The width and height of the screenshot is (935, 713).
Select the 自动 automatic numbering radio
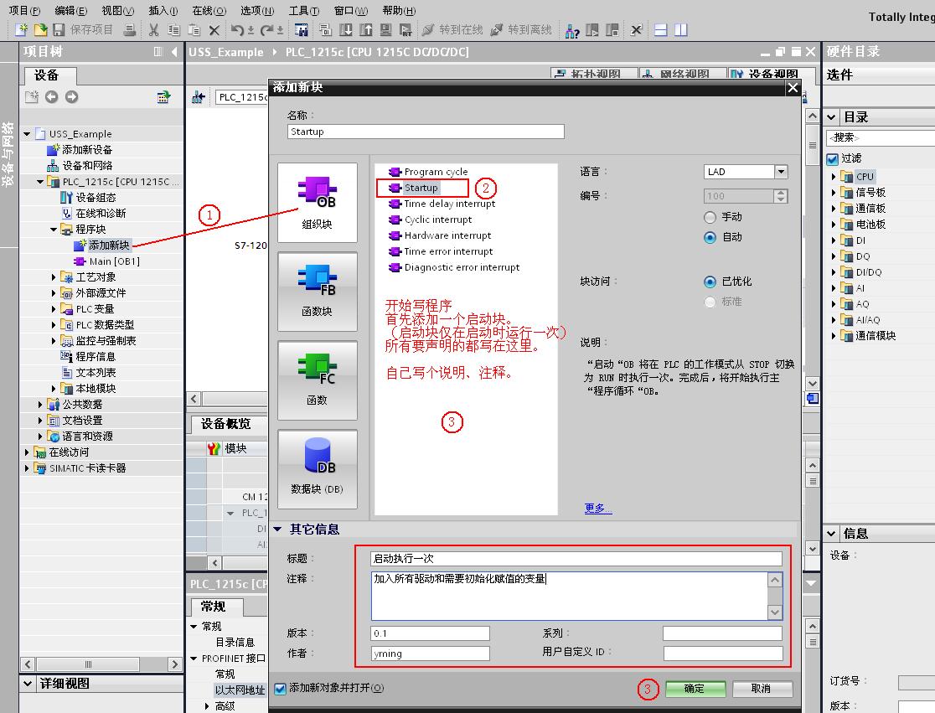click(710, 237)
